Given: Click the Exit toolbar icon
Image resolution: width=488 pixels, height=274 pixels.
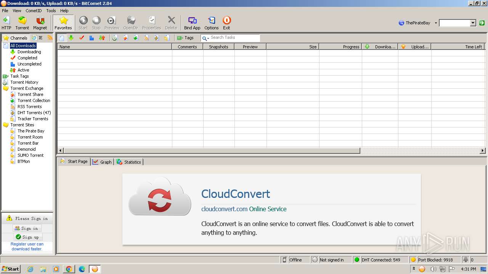Looking at the screenshot, I should pos(226,23).
